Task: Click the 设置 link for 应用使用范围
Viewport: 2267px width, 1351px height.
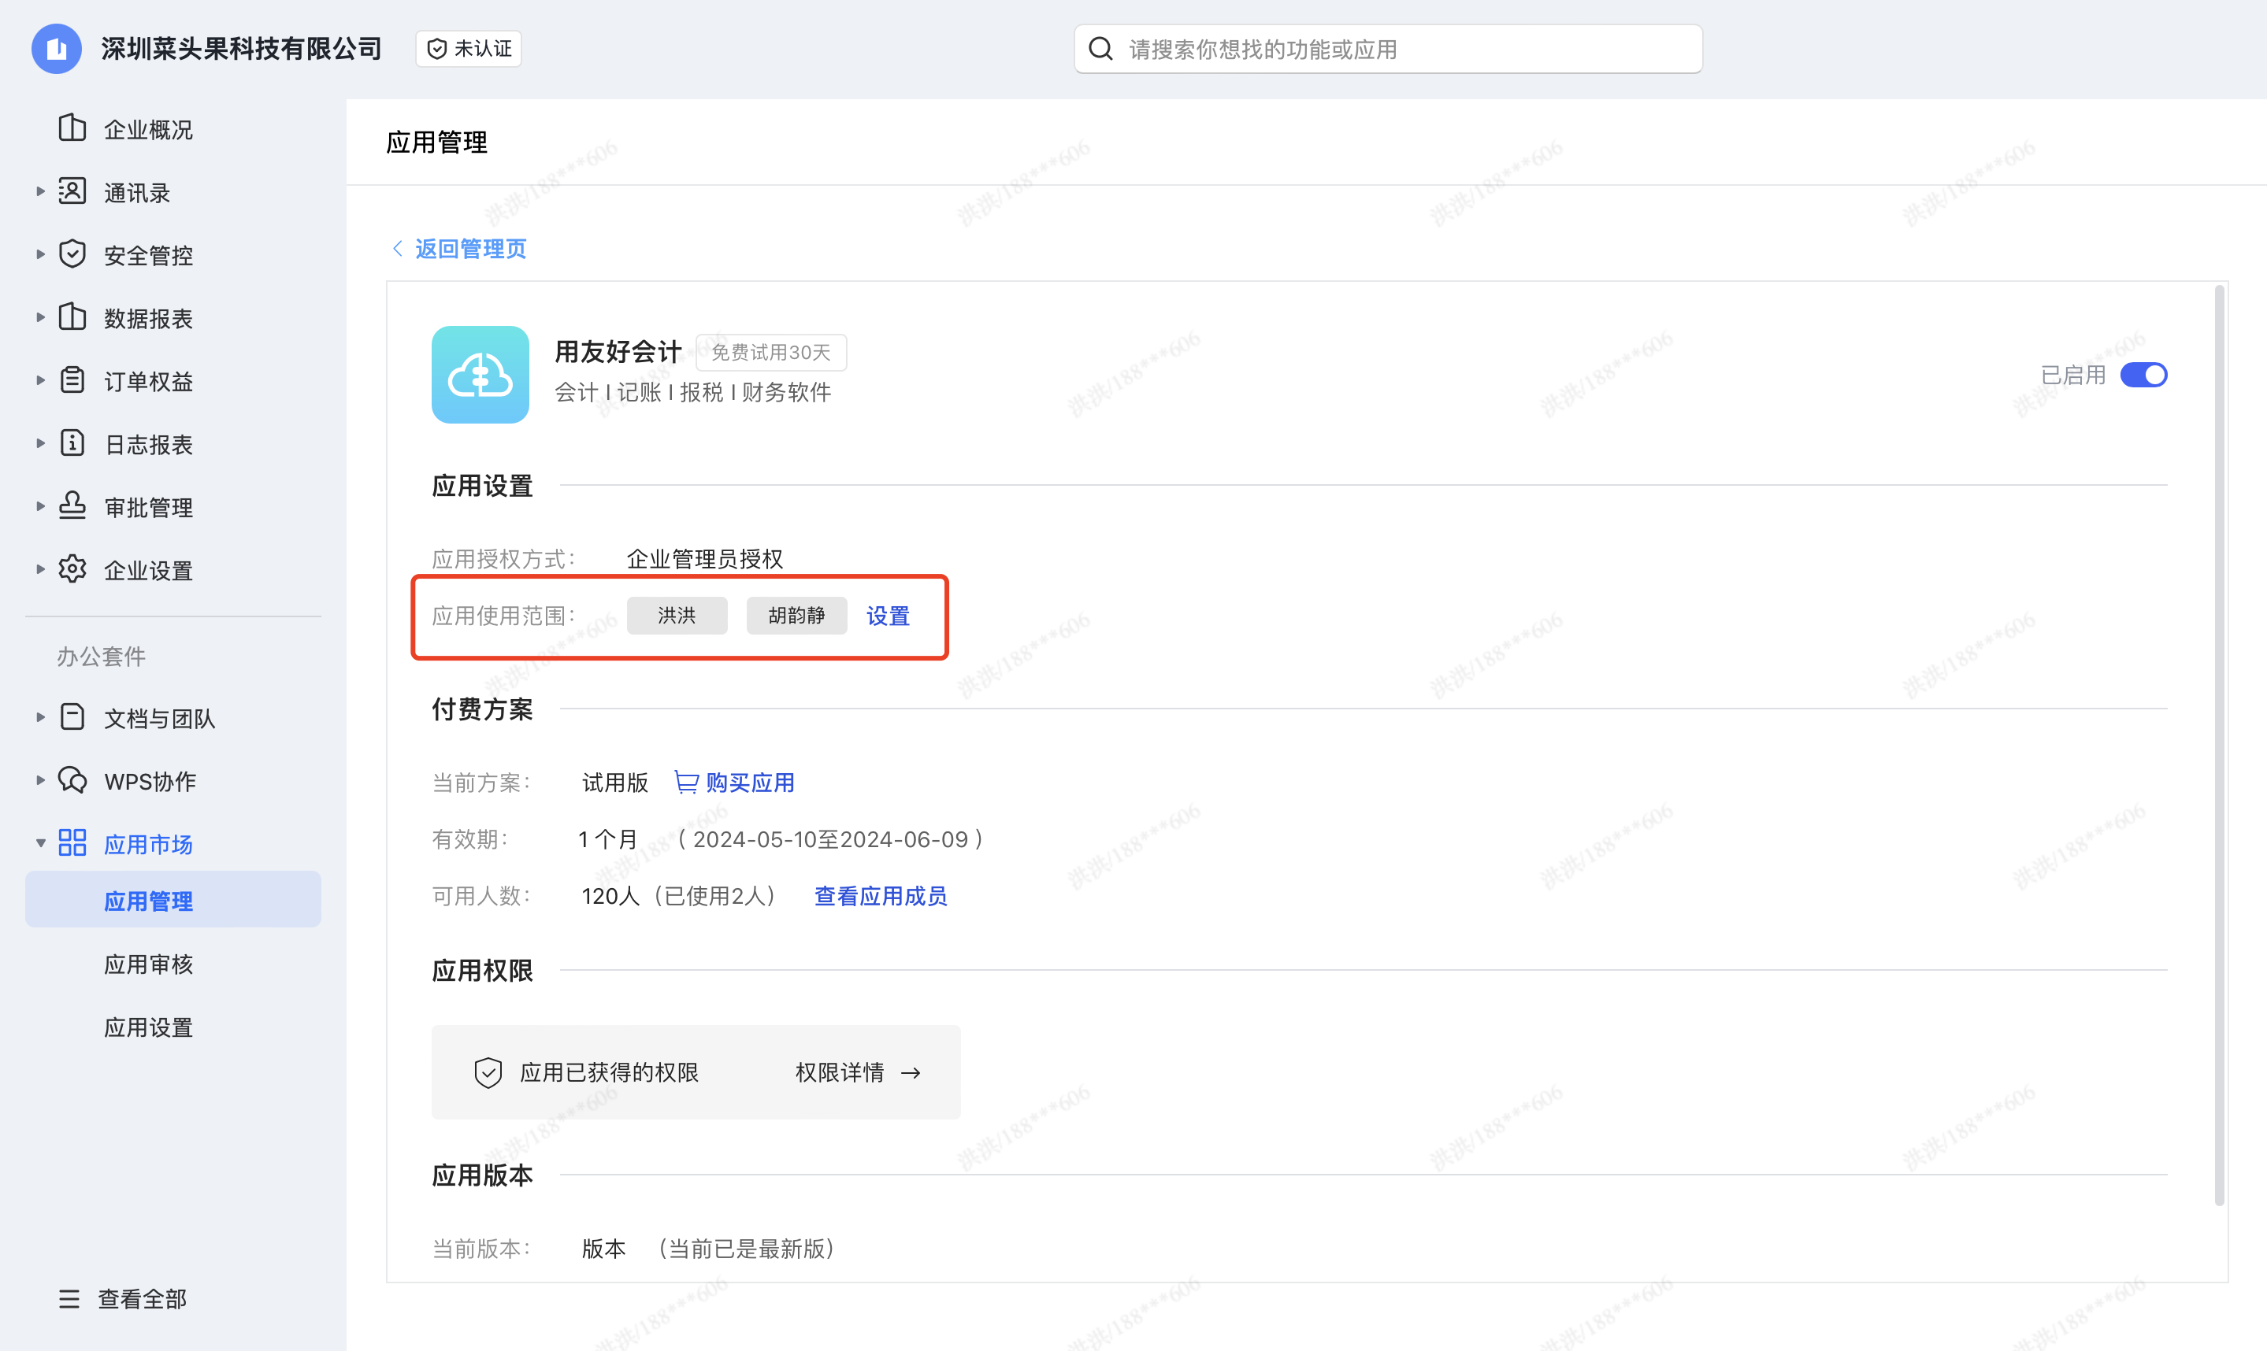Action: 887,616
